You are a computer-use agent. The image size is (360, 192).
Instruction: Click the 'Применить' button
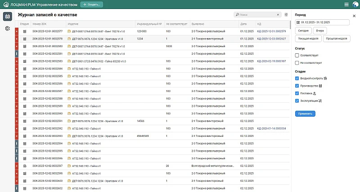pos(305,114)
